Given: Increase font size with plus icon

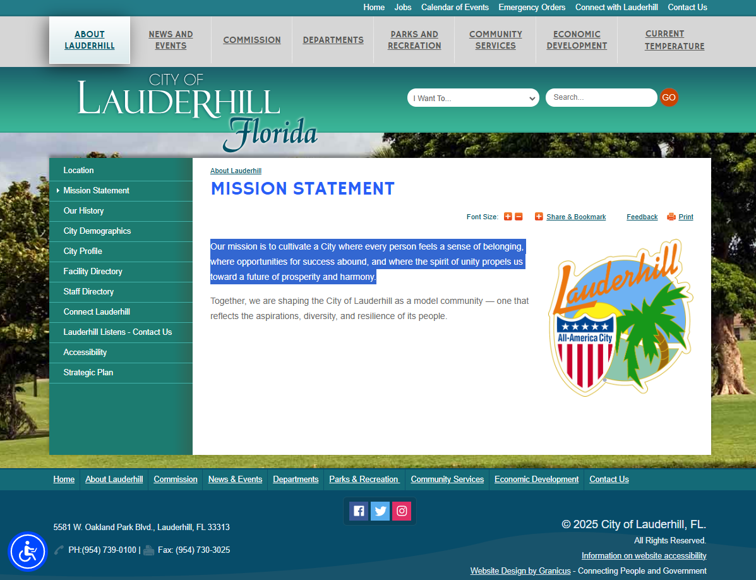Looking at the screenshot, I should (x=508, y=217).
